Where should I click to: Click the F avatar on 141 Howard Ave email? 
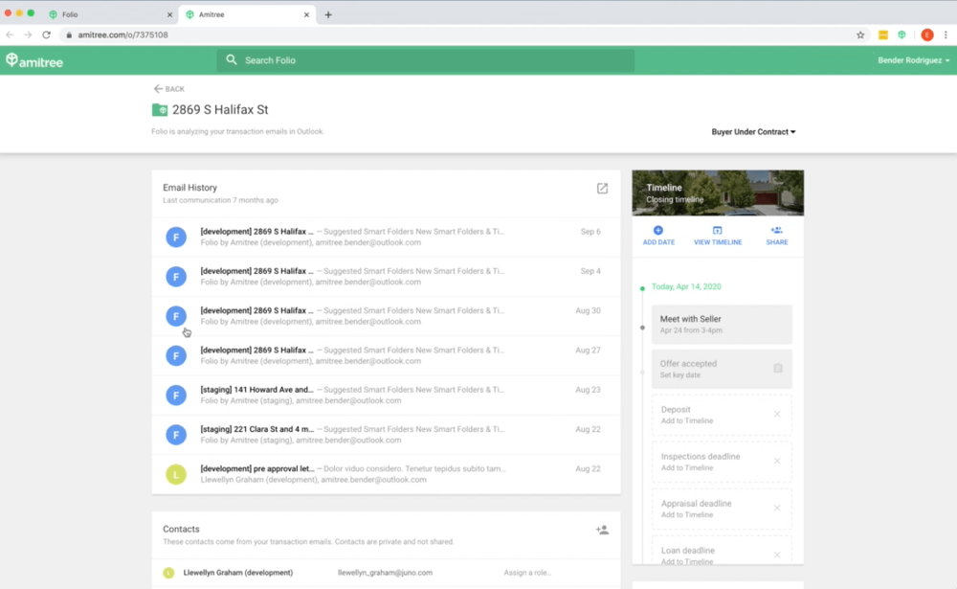click(176, 396)
